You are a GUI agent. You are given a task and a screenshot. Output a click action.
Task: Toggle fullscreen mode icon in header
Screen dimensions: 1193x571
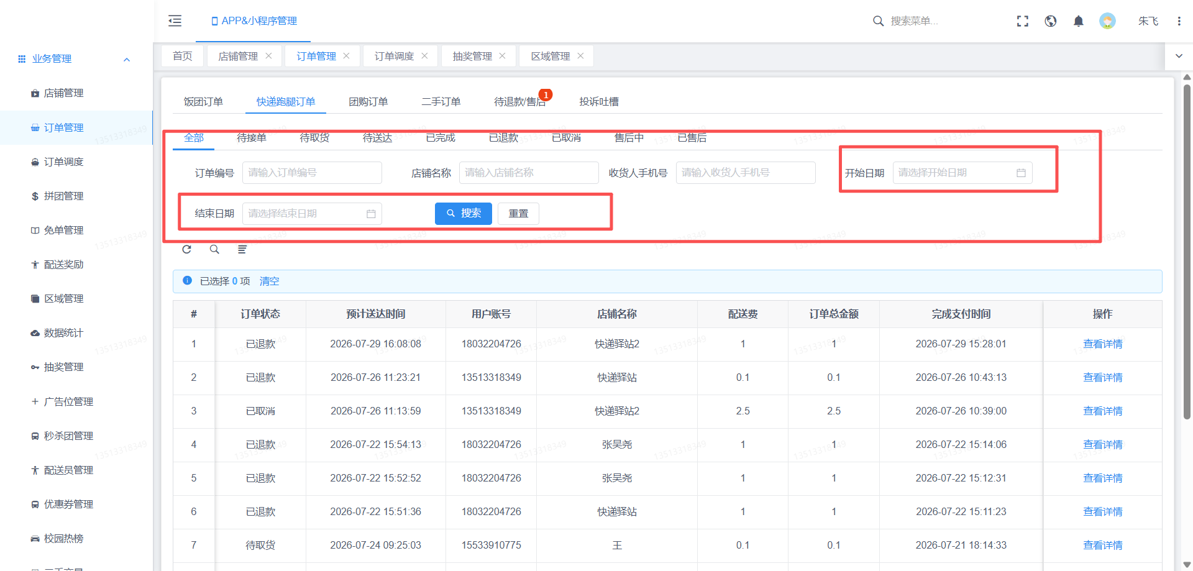(x=1023, y=21)
